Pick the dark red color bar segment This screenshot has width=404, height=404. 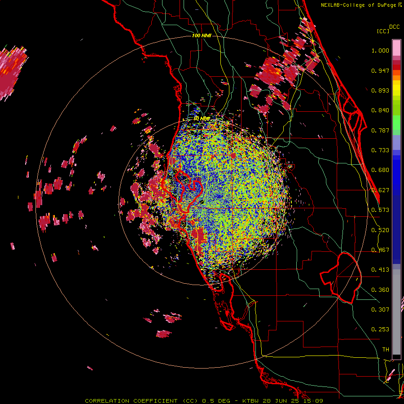[396, 67]
